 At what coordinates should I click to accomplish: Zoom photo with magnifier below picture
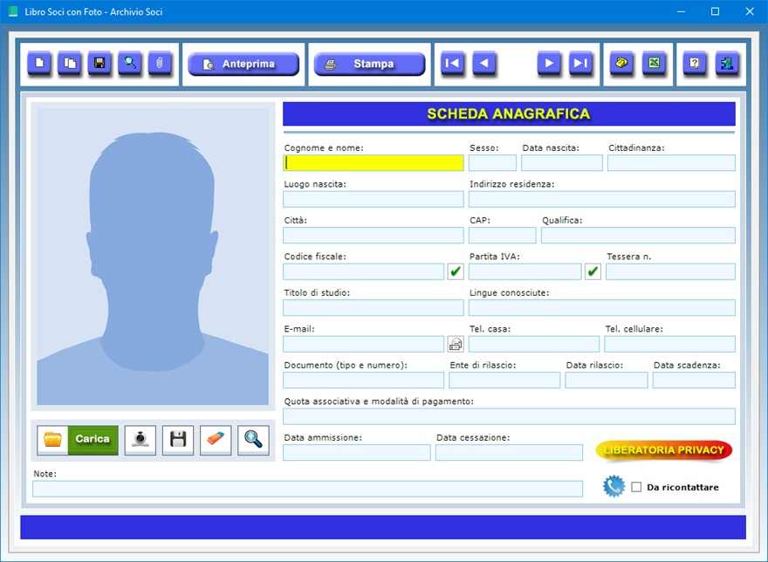point(254,439)
